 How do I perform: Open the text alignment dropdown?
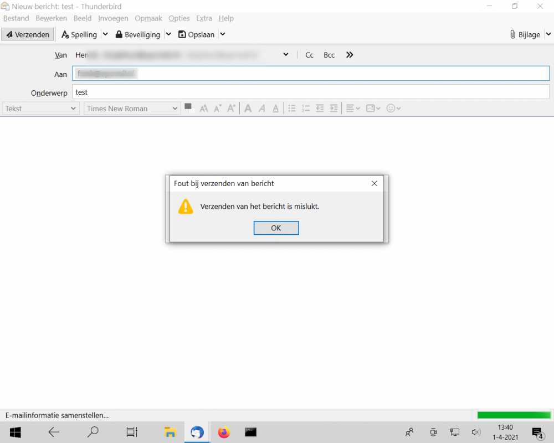tap(352, 109)
